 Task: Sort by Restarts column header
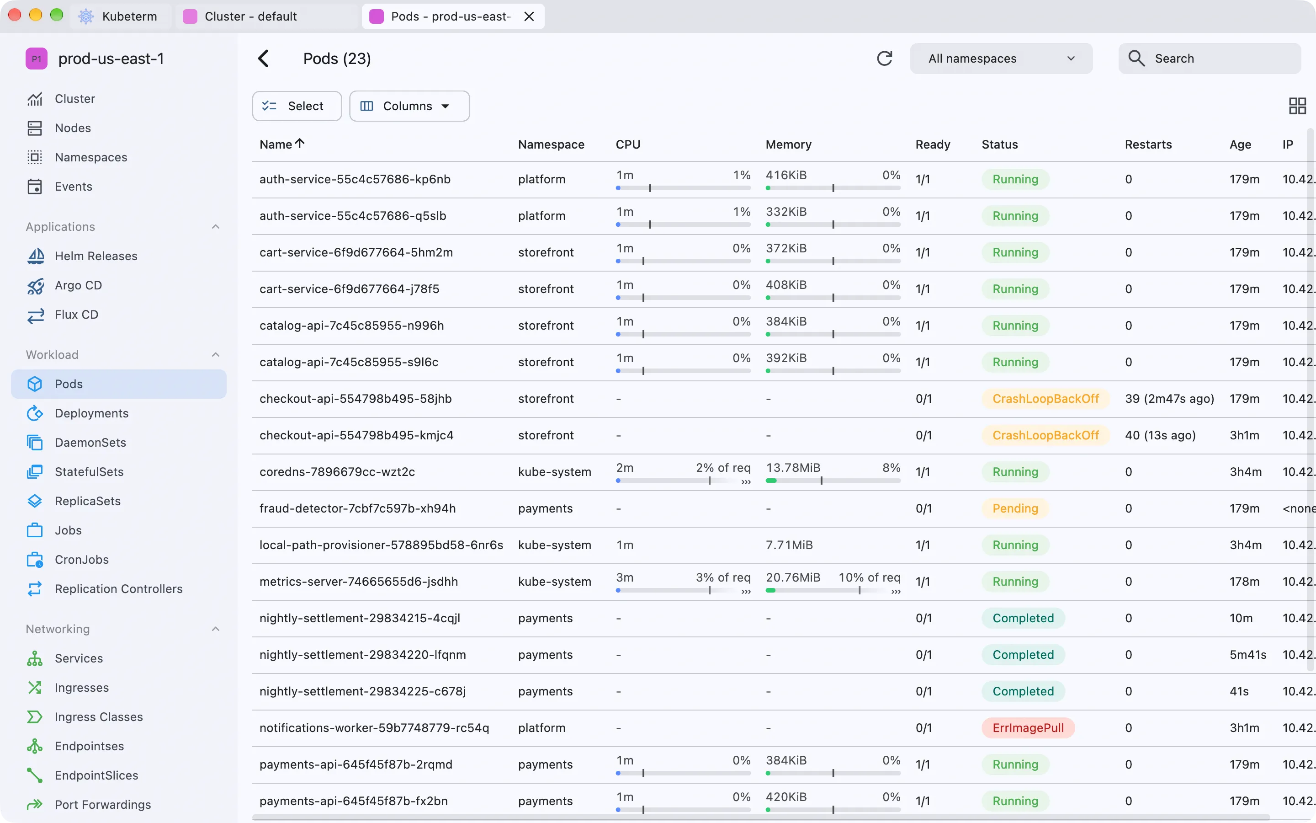pyautogui.click(x=1148, y=145)
